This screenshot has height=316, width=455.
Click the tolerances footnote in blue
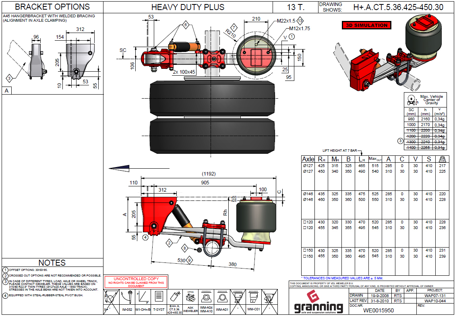[342, 278]
